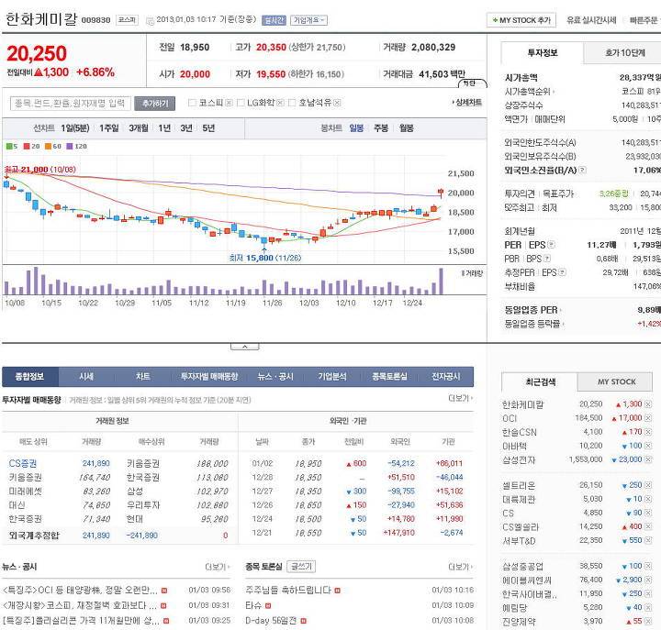This screenshot has height=630, width=661.
Task: Expand 더보기 for 뉴스·공시 section
Action: pyautogui.click(x=217, y=567)
